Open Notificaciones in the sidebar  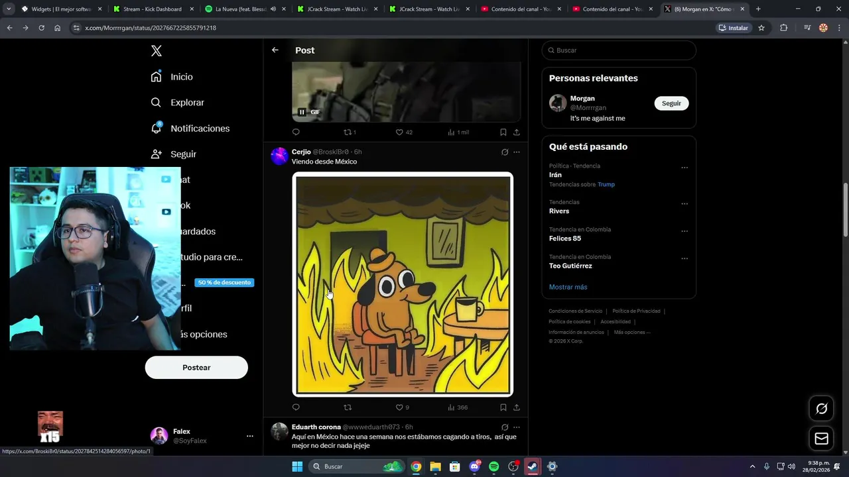[190, 129]
